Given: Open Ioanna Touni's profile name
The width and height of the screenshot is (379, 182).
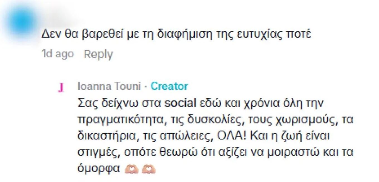Looking at the screenshot, I should point(109,86).
